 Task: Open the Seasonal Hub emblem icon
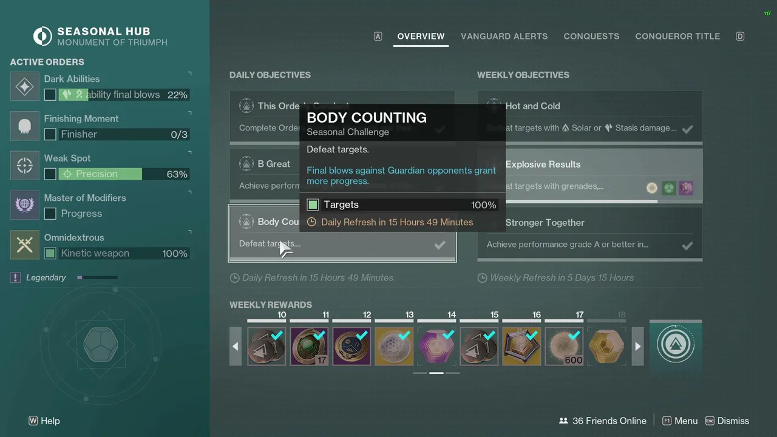(x=42, y=36)
